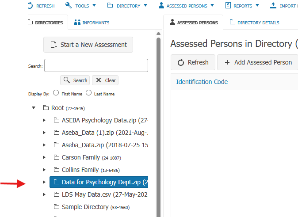Switch to the Directory Details tab

tap(255, 23)
